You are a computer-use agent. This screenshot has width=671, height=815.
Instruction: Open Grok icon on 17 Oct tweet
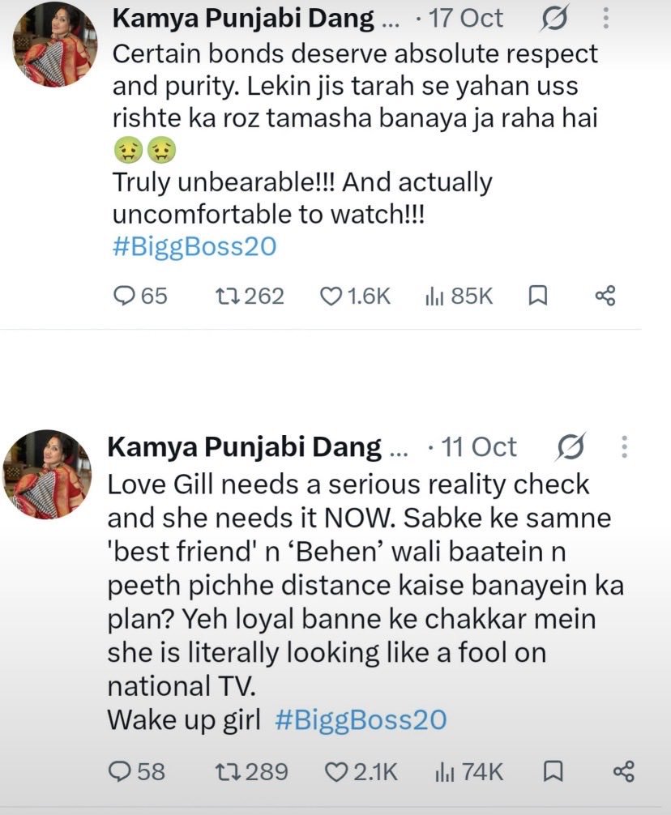tap(554, 19)
